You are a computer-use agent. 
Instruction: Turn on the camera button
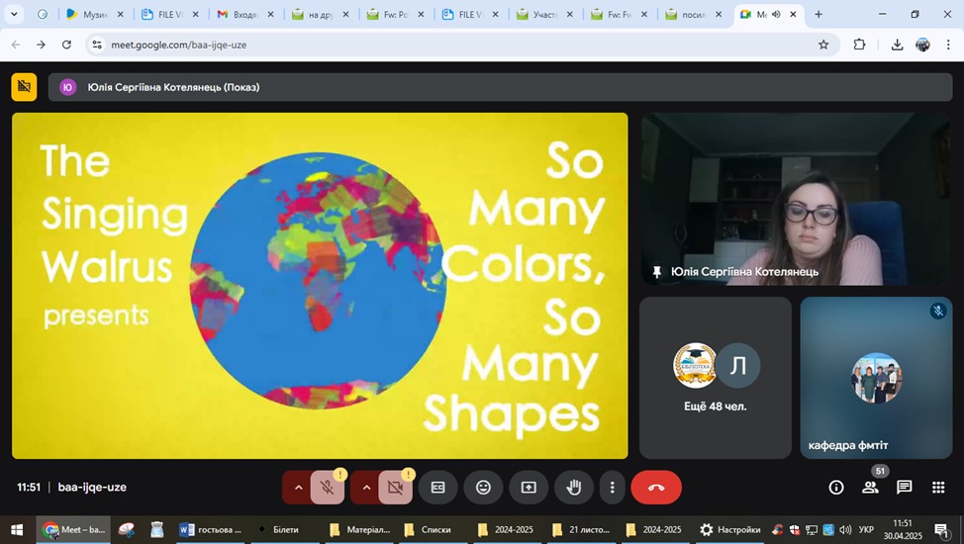tap(395, 488)
